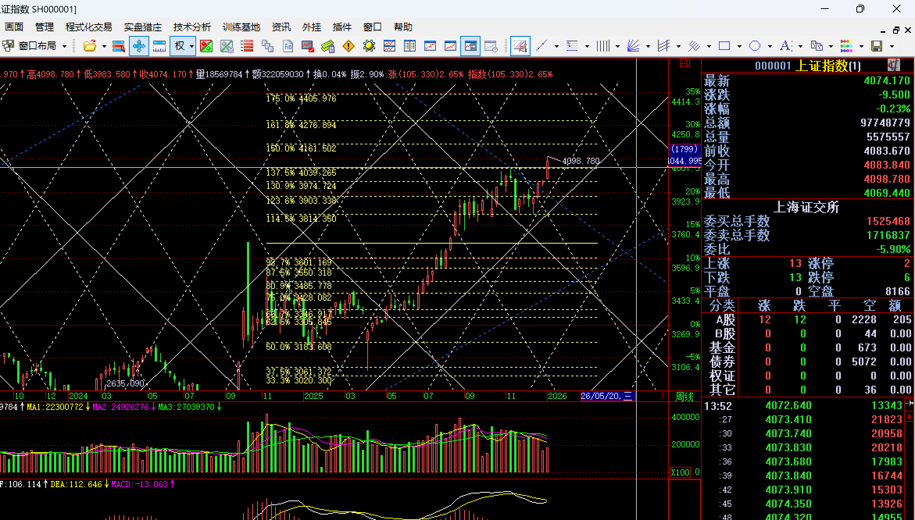Toggle the drawing tools pencil button
The image size is (915, 520).
520,46
